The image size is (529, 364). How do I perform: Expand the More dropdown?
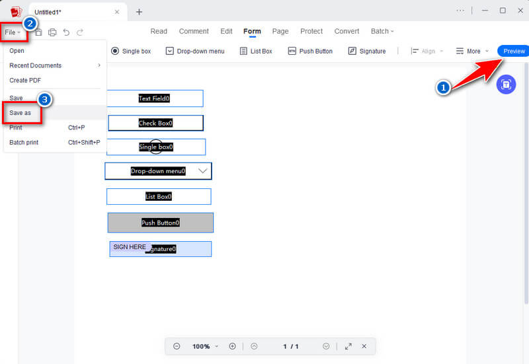(x=472, y=52)
